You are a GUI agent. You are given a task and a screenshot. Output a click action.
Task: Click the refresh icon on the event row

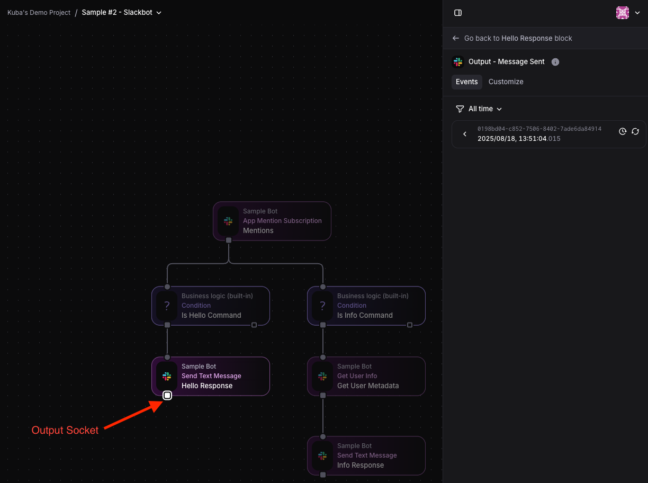pos(635,131)
